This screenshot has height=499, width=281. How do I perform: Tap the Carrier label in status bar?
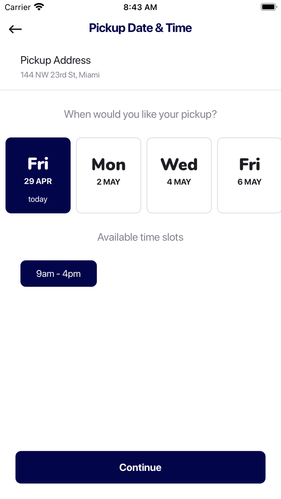pos(18,7)
